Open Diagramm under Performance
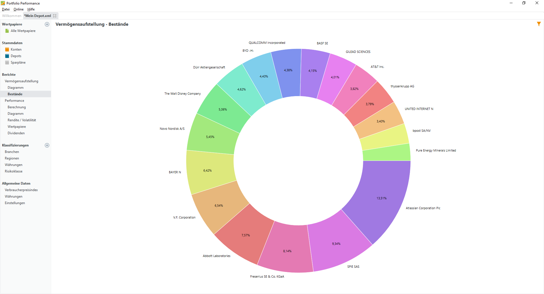Viewport: 544px width, 294px height. tap(16, 114)
